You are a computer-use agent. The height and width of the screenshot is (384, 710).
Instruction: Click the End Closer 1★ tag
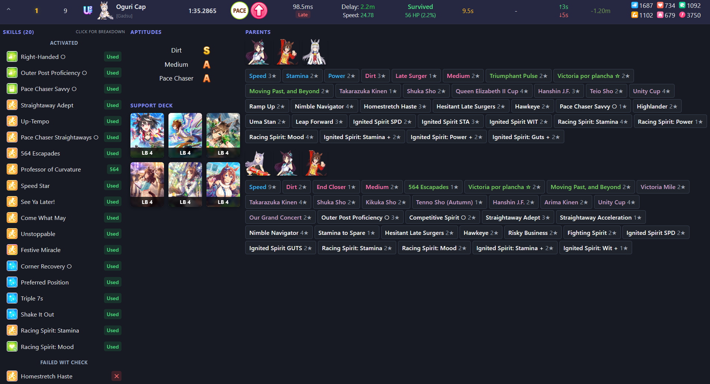click(x=336, y=187)
